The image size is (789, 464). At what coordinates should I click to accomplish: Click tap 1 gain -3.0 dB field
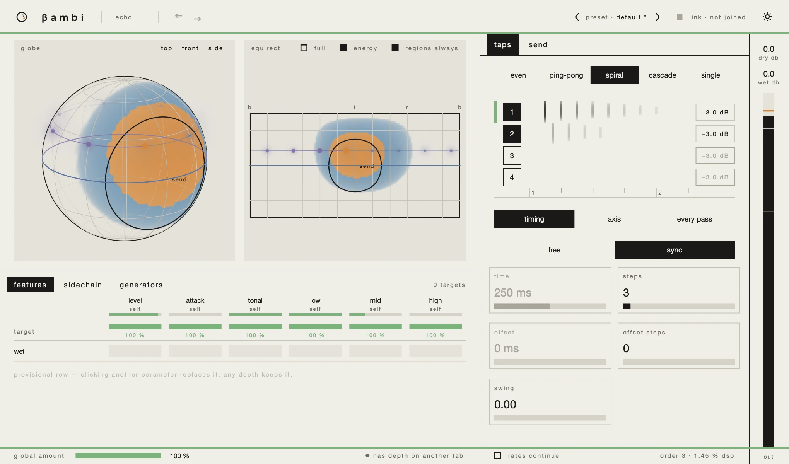click(x=715, y=112)
